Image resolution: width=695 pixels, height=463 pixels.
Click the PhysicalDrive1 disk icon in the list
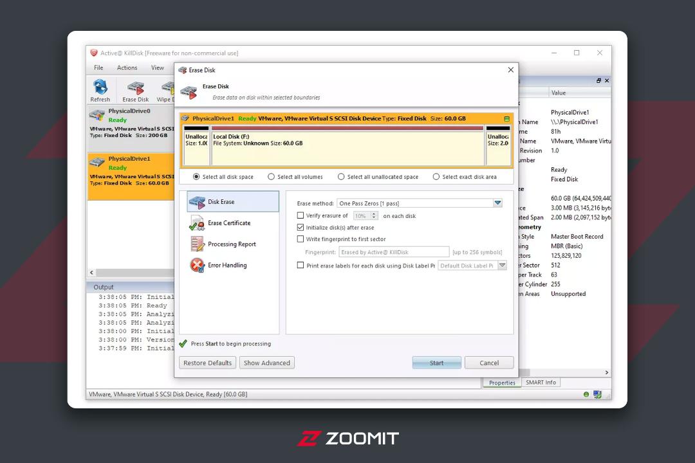[x=97, y=163]
